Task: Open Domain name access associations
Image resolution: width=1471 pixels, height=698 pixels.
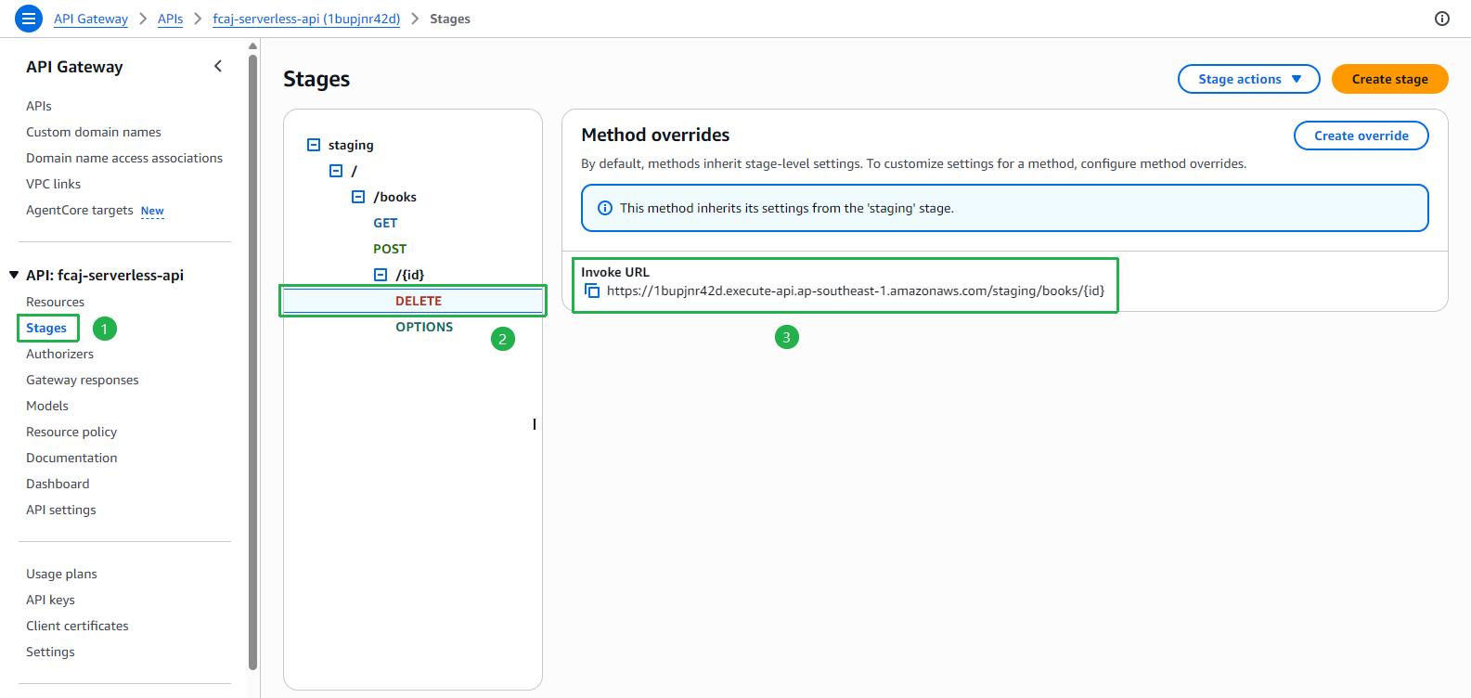Action: pos(124,158)
